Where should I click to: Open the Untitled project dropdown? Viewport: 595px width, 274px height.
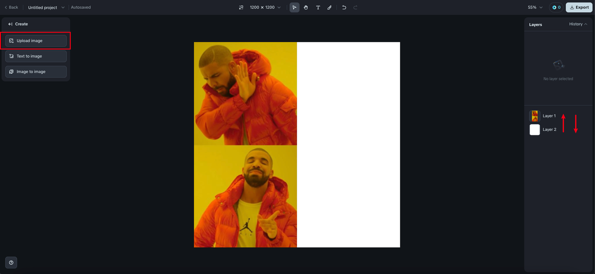tap(46, 7)
